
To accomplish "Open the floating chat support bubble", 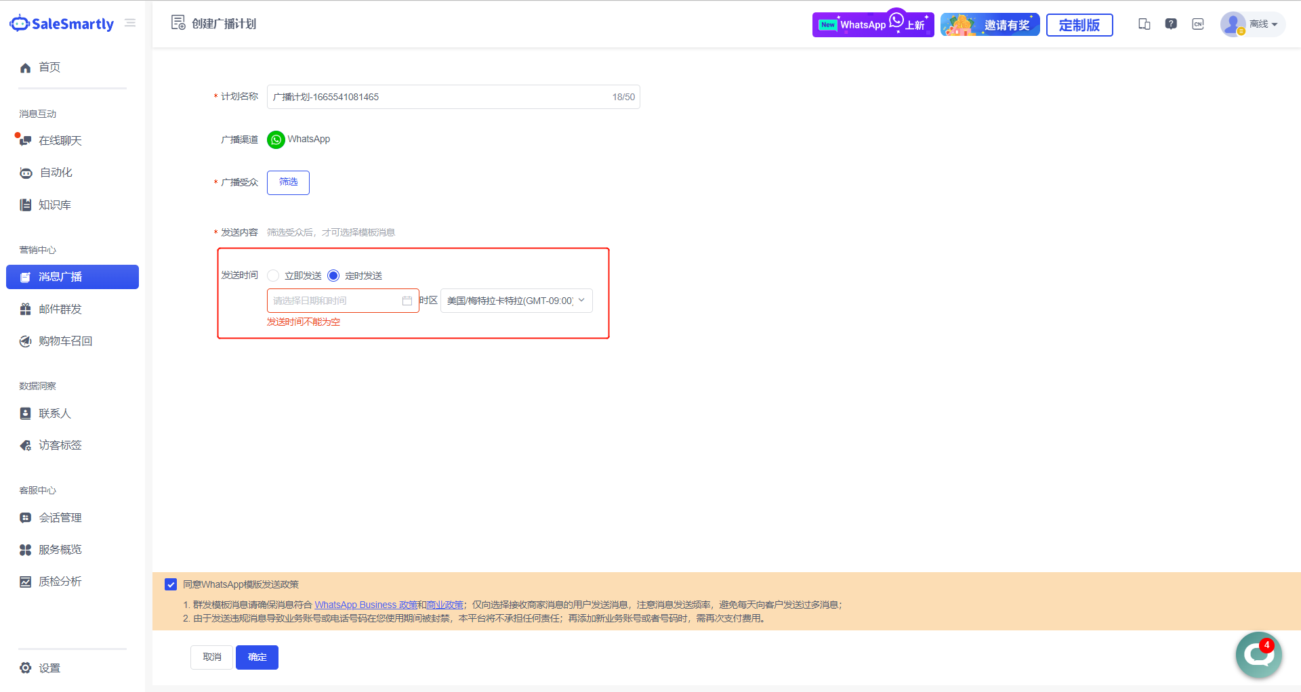I will pyautogui.click(x=1258, y=654).
